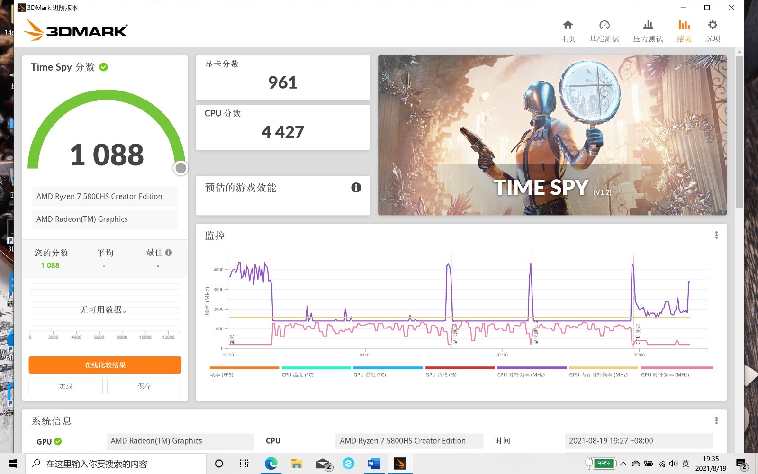
Task: Click the 2021-08-19 19:27 +08:00 time field
Action: (638, 441)
